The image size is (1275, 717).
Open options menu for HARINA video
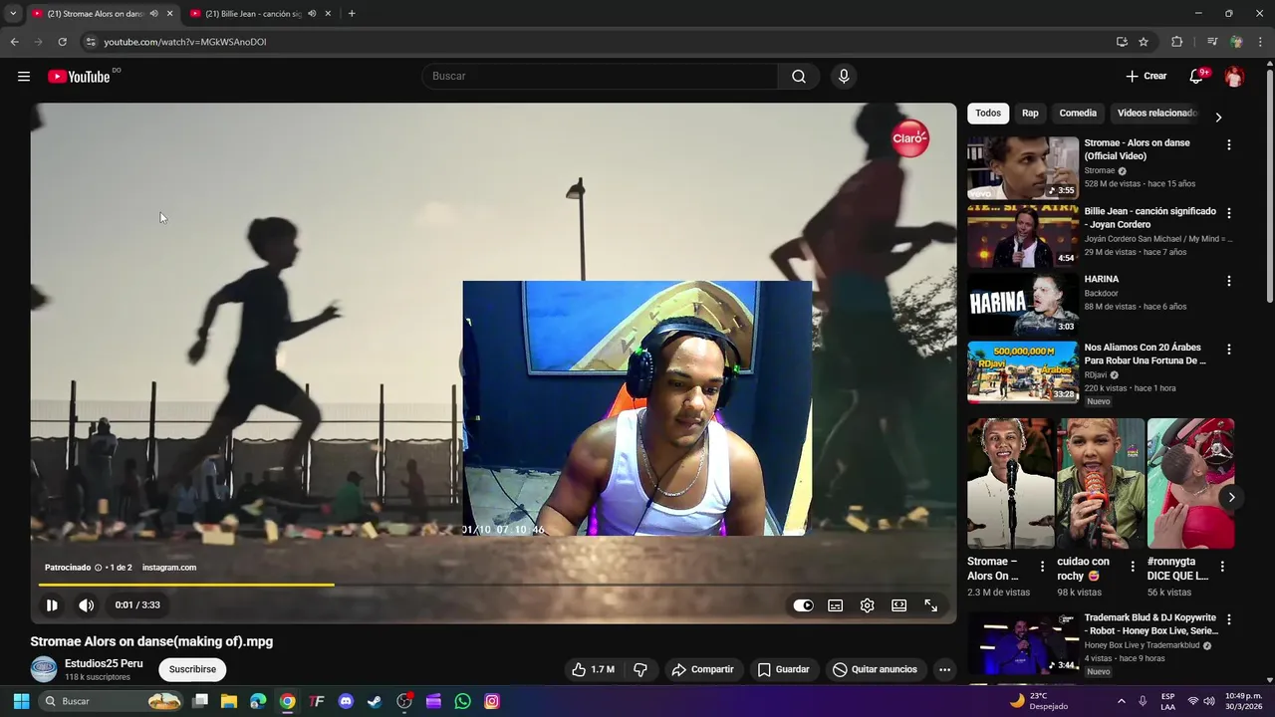pos(1228,281)
